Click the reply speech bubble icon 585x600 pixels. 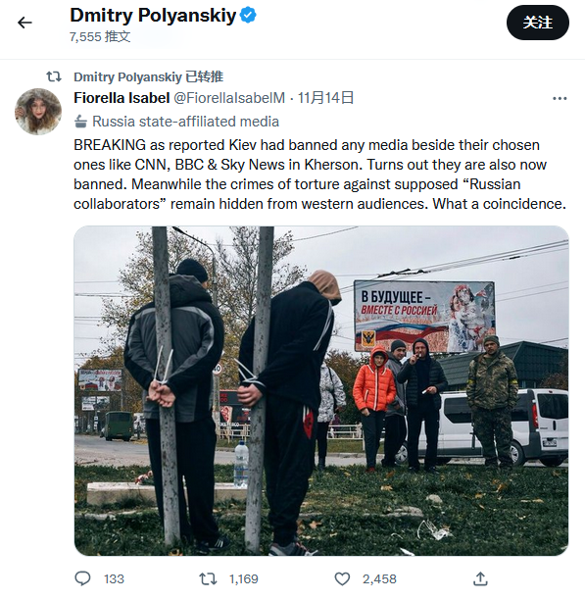(82, 578)
